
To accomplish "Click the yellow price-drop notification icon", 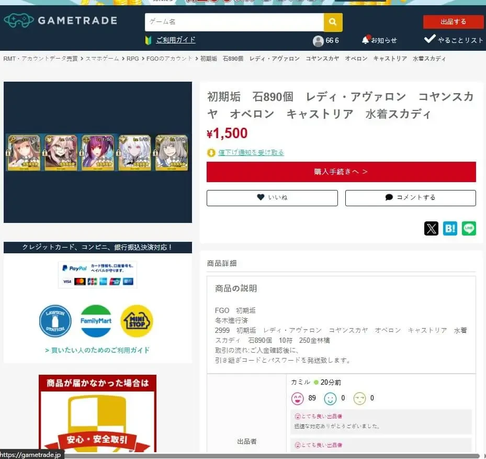I will [211, 153].
